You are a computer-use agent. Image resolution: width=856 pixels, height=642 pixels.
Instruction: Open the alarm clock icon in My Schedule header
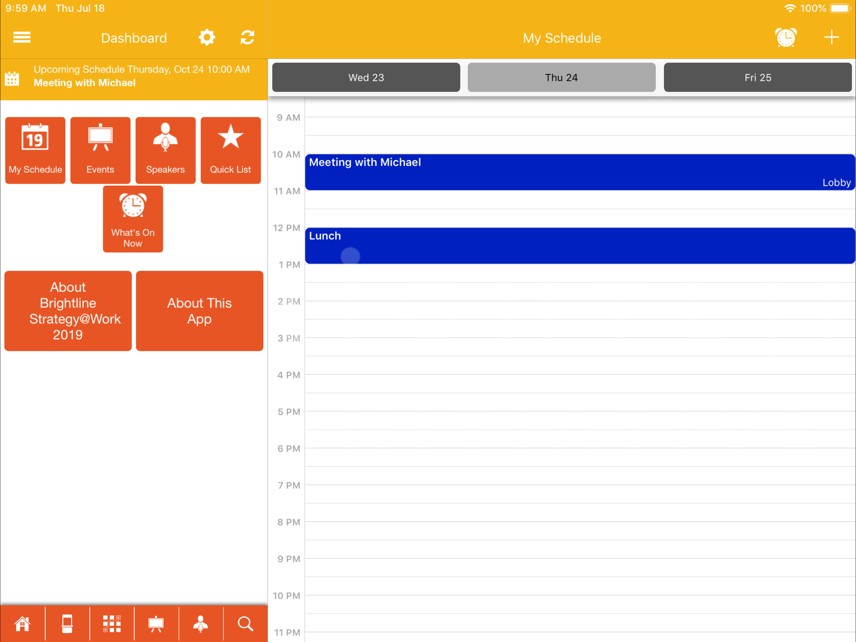tap(786, 38)
